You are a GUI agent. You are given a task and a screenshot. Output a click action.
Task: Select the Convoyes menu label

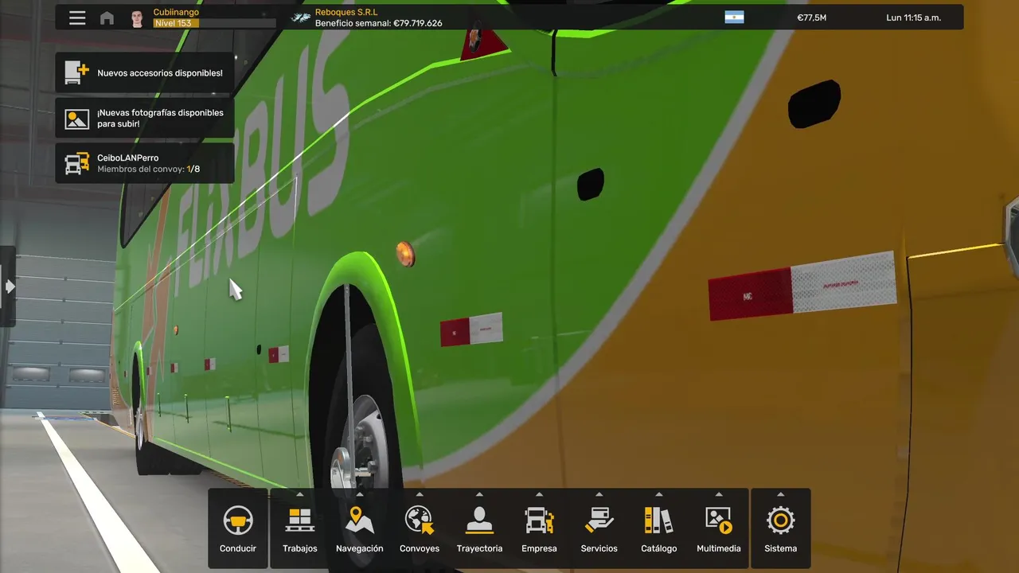pyautogui.click(x=420, y=548)
